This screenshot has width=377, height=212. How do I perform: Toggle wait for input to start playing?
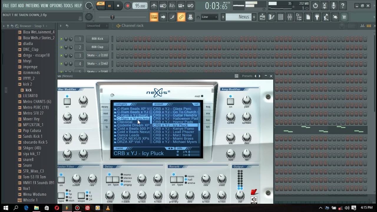point(163,6)
